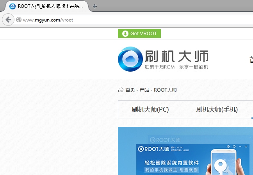Click the browser back arrow button

(x=8, y=20)
